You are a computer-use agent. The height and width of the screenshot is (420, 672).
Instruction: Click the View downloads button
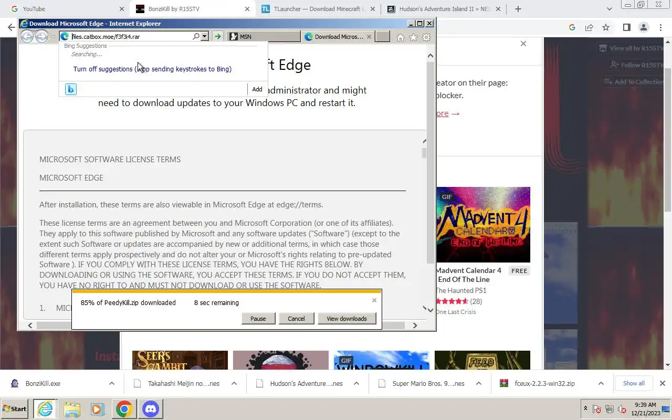tap(346, 319)
